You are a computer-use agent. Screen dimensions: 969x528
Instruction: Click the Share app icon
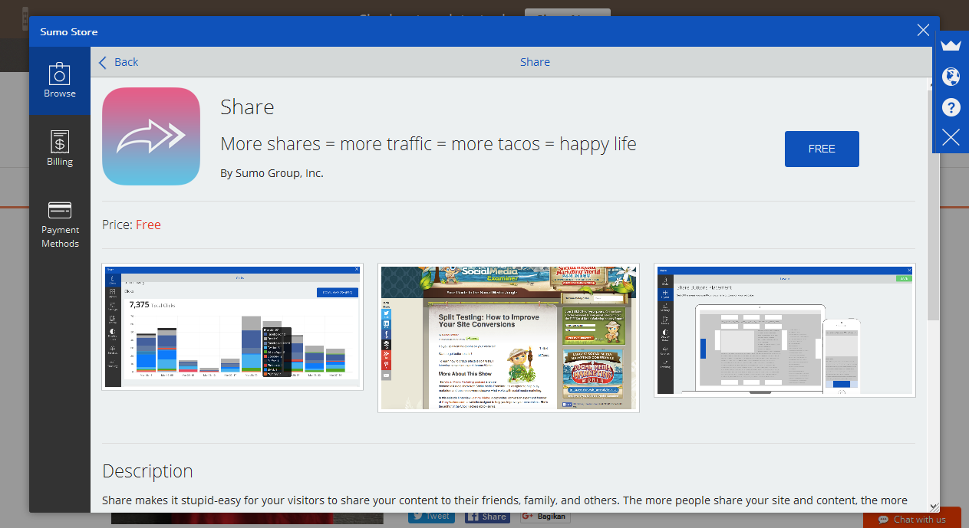(x=151, y=136)
